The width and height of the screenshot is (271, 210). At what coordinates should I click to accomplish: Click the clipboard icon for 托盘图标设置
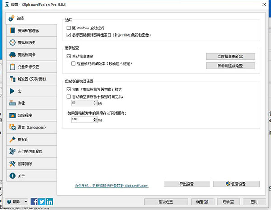(13, 67)
